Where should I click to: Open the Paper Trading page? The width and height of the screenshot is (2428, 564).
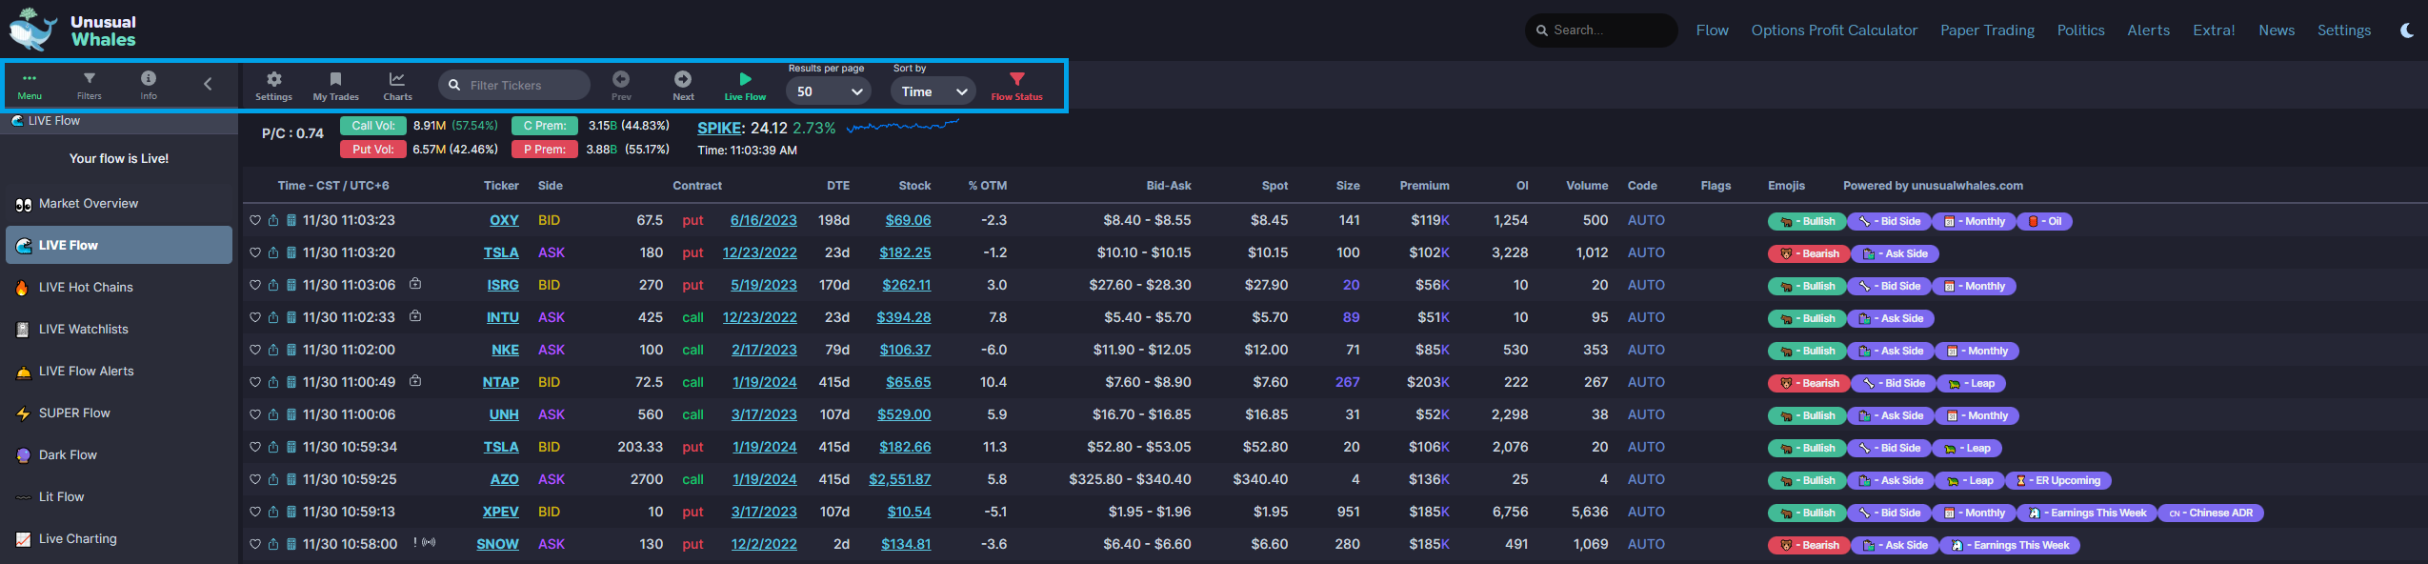pyautogui.click(x=1987, y=30)
